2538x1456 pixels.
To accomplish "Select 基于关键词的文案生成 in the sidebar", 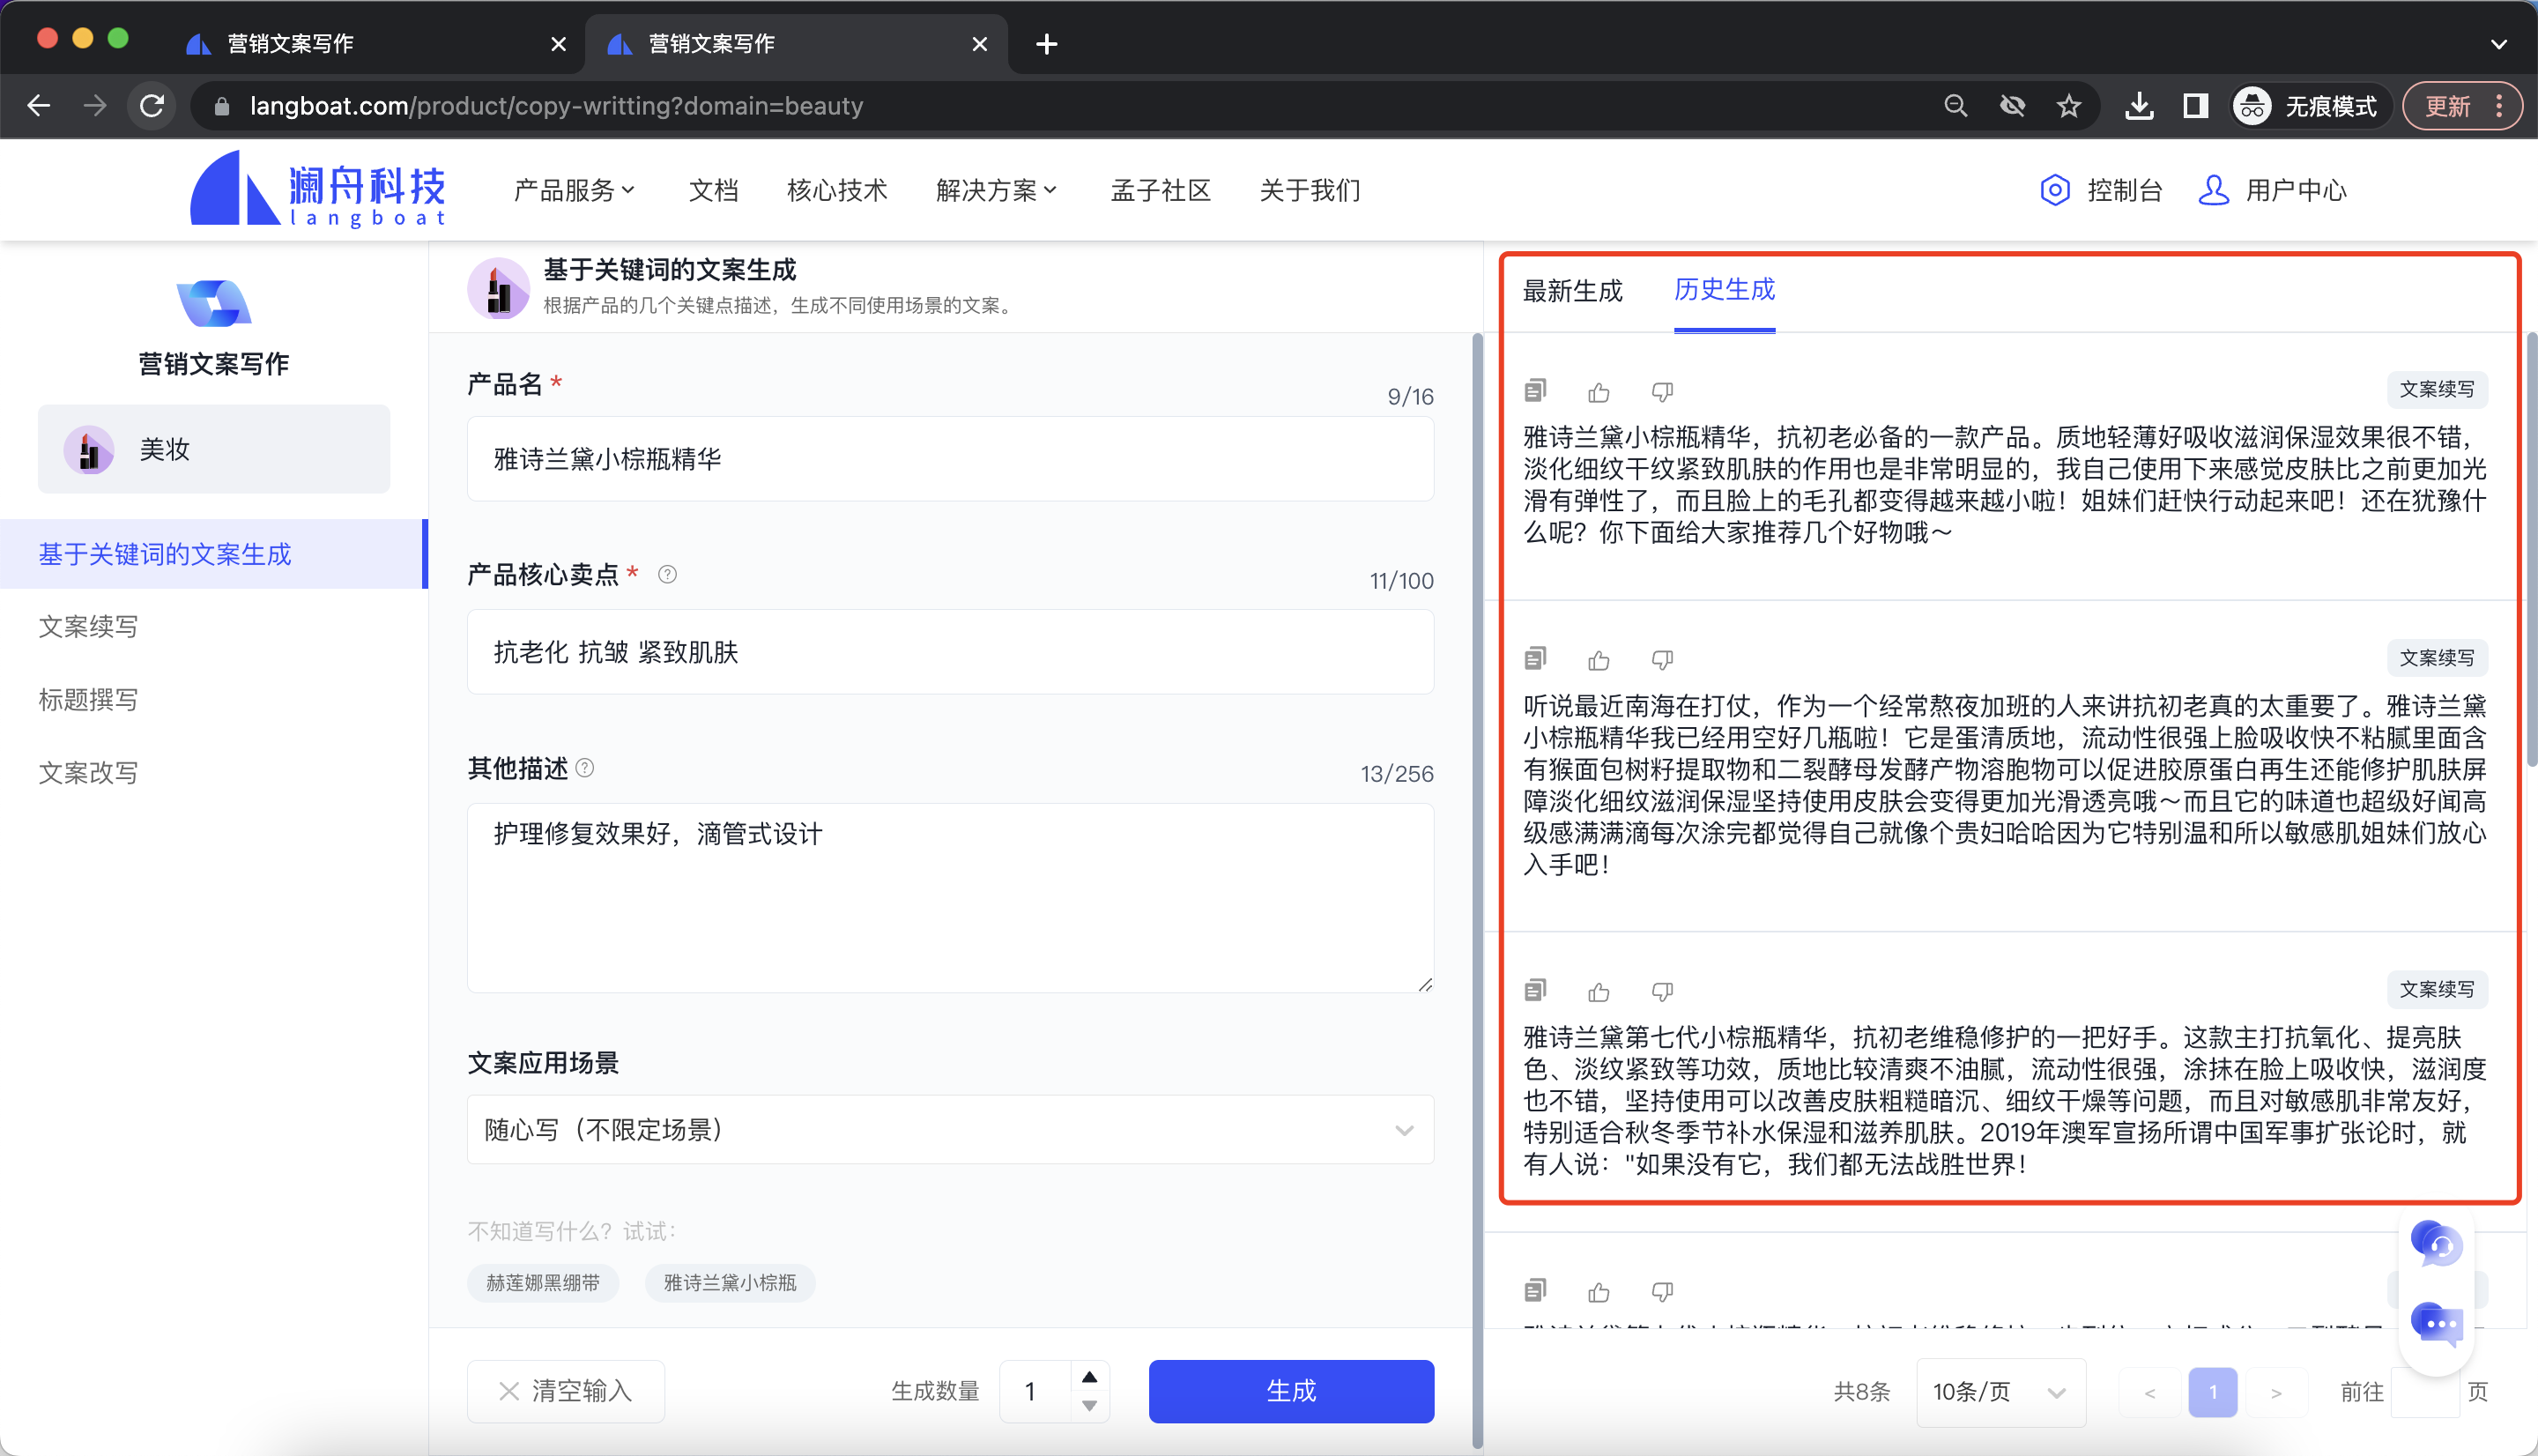I will coord(213,554).
